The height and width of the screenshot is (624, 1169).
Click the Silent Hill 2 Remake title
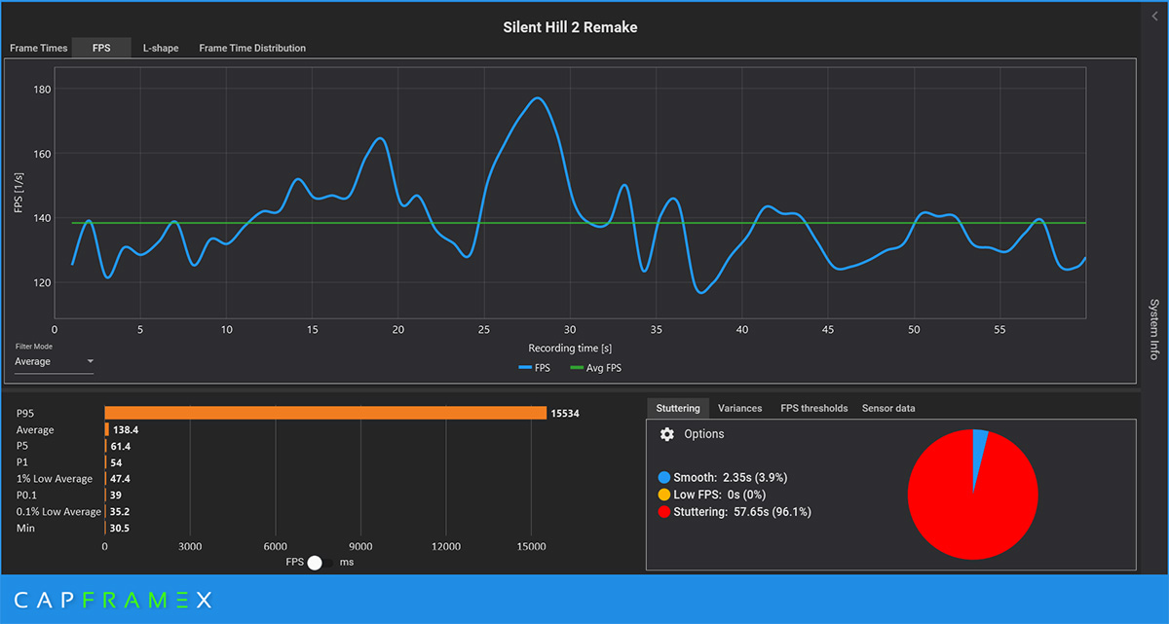click(570, 27)
